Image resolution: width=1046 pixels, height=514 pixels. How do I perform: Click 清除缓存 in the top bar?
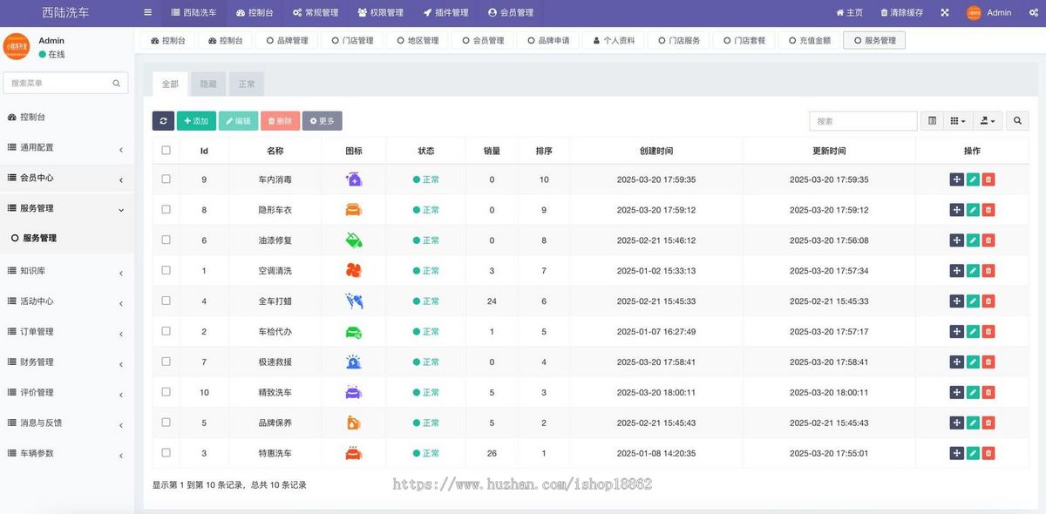901,12
